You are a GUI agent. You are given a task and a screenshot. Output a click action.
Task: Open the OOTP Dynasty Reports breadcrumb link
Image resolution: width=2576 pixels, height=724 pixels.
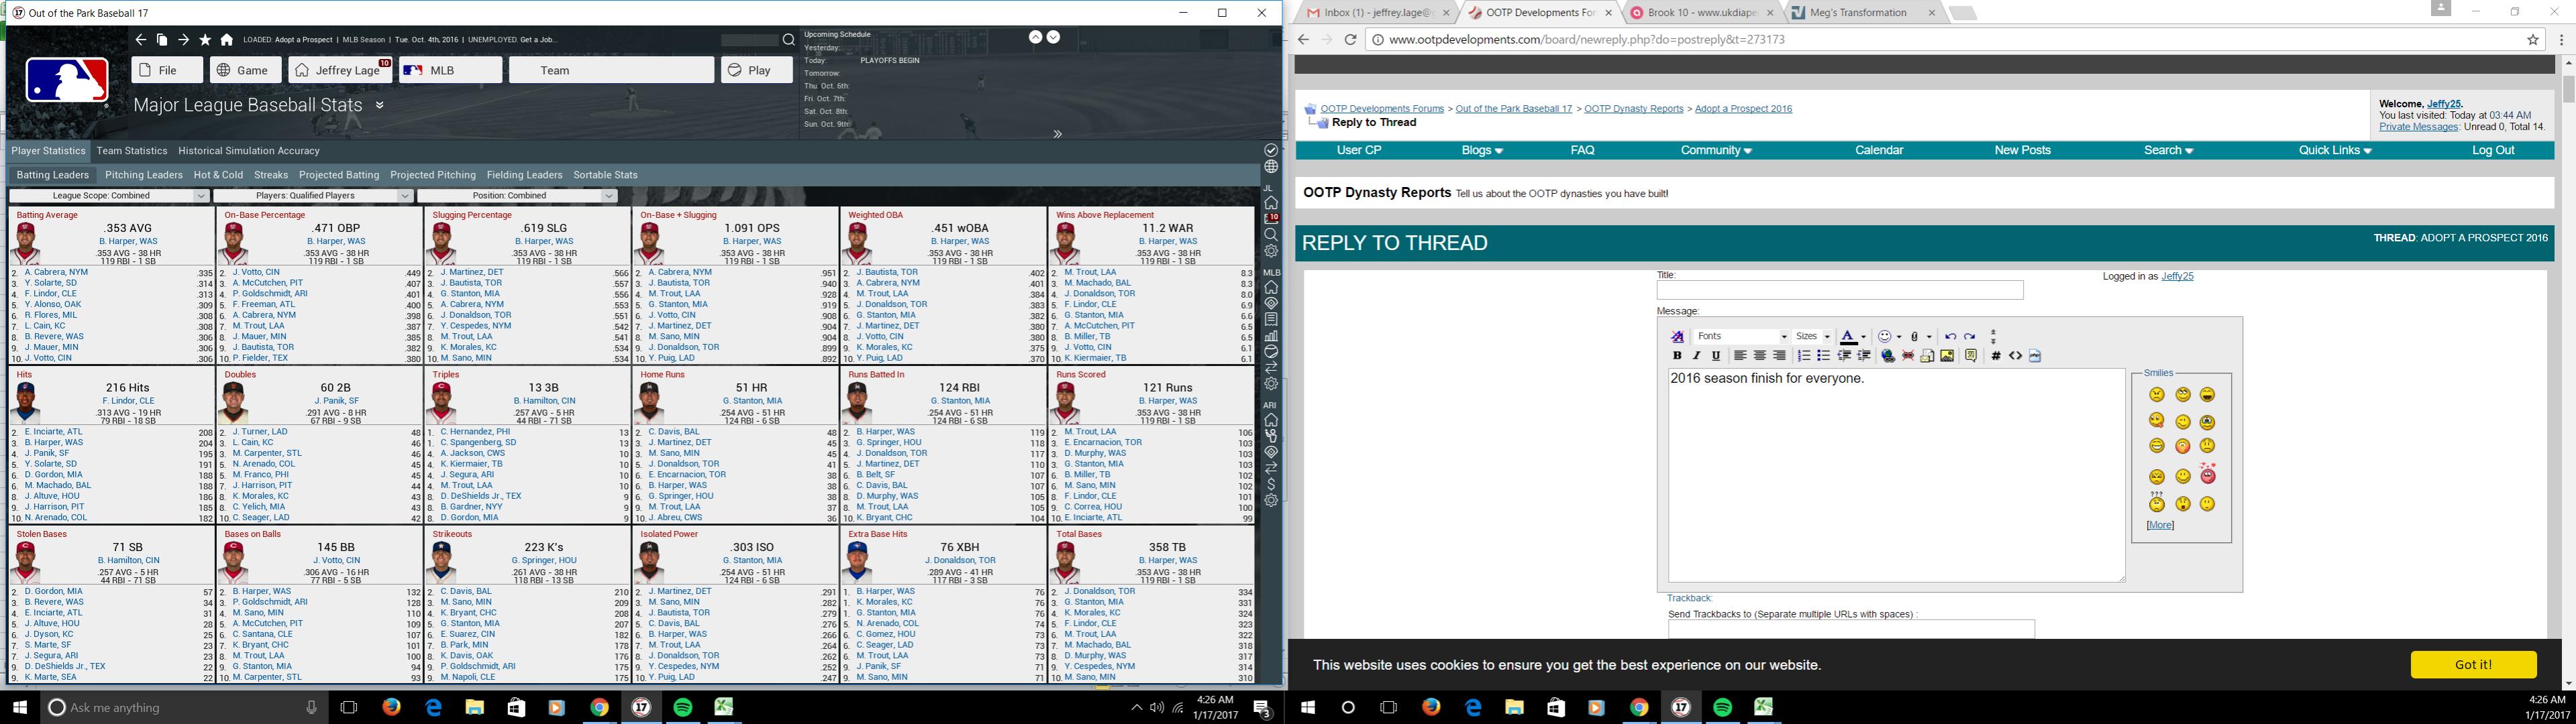[1633, 109]
